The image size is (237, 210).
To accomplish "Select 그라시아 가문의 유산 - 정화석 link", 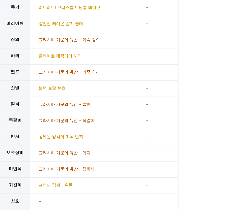I will tap(66, 169).
